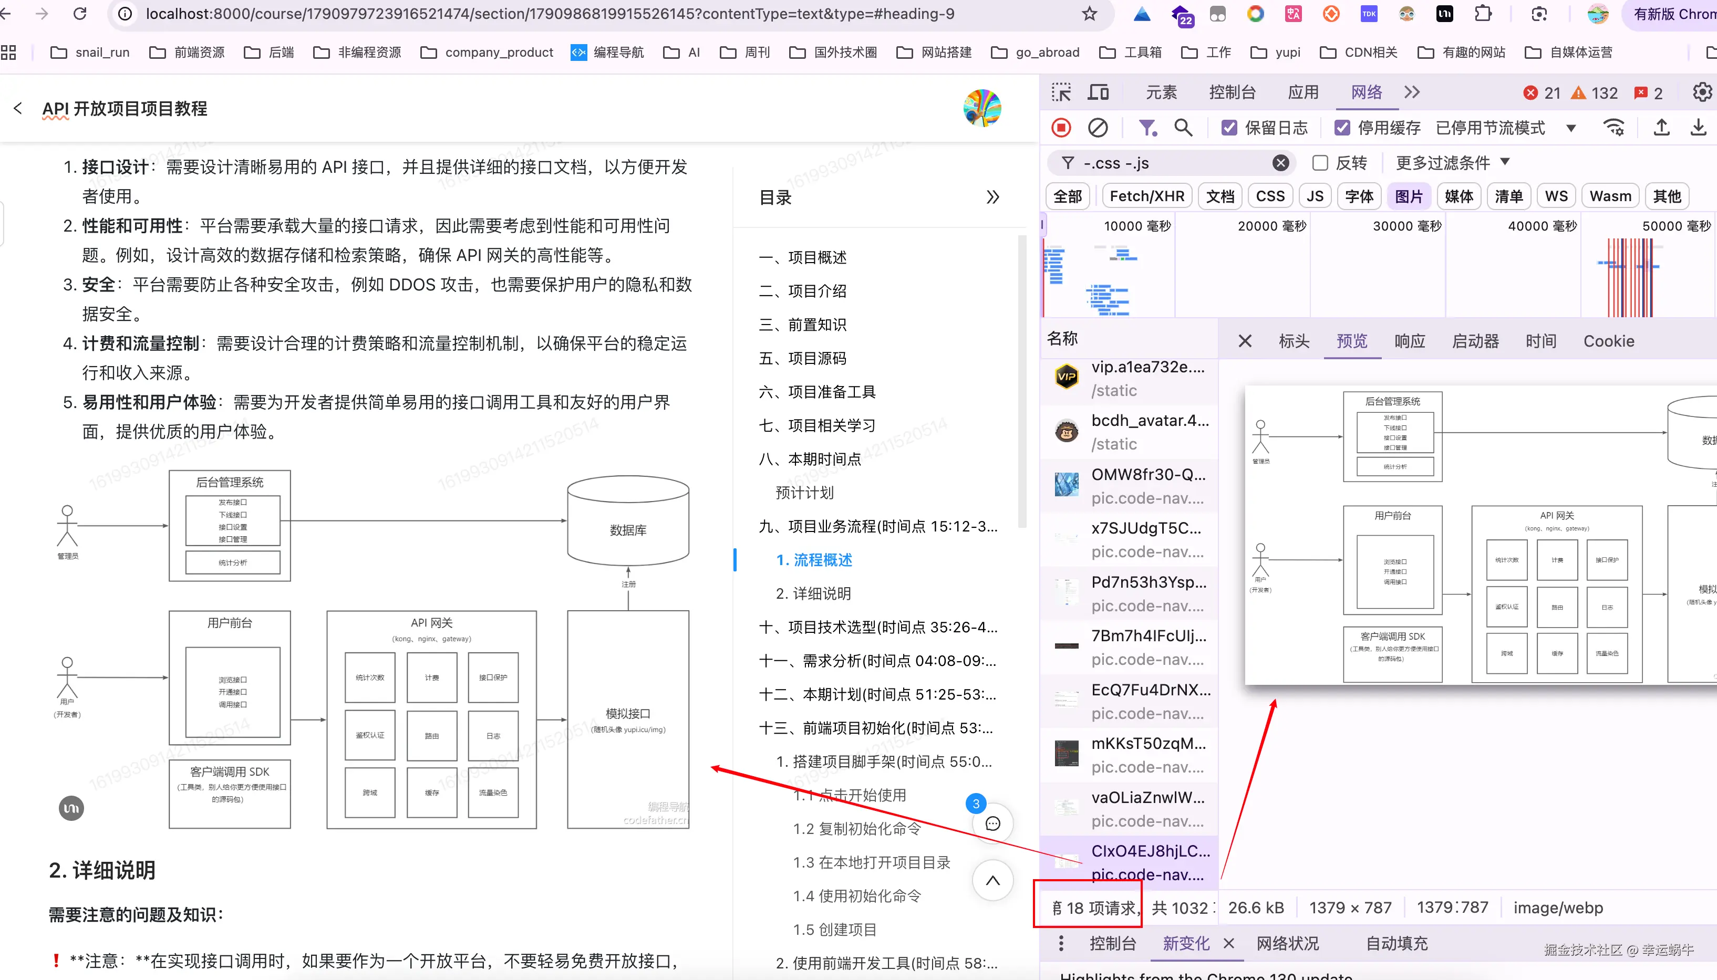Uncheck the 保留日志 checkbox
Image resolution: width=1717 pixels, height=980 pixels.
pos(1229,128)
